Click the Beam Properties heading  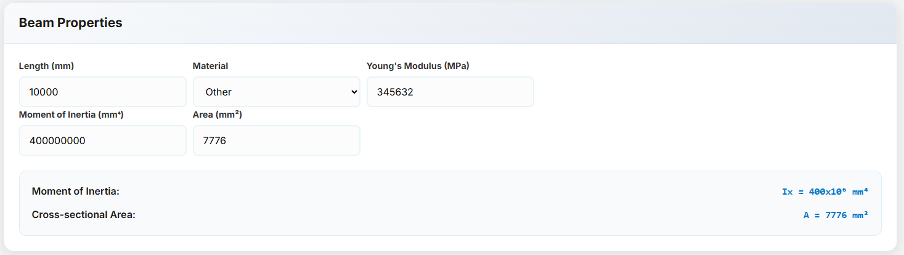70,23
